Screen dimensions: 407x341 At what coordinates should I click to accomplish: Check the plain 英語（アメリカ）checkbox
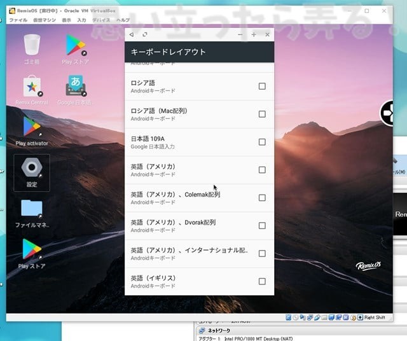pyautogui.click(x=262, y=170)
